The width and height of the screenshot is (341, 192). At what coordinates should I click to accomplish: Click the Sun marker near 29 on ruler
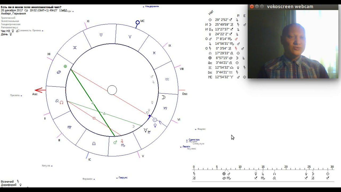point(328,174)
